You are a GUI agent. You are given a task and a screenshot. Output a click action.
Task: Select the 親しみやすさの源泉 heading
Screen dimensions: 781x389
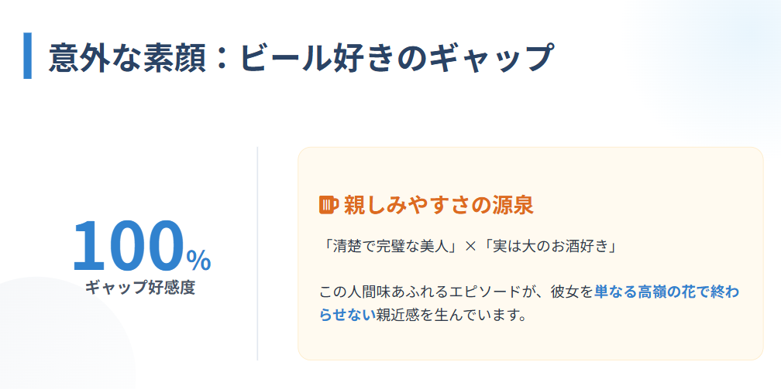(x=439, y=205)
